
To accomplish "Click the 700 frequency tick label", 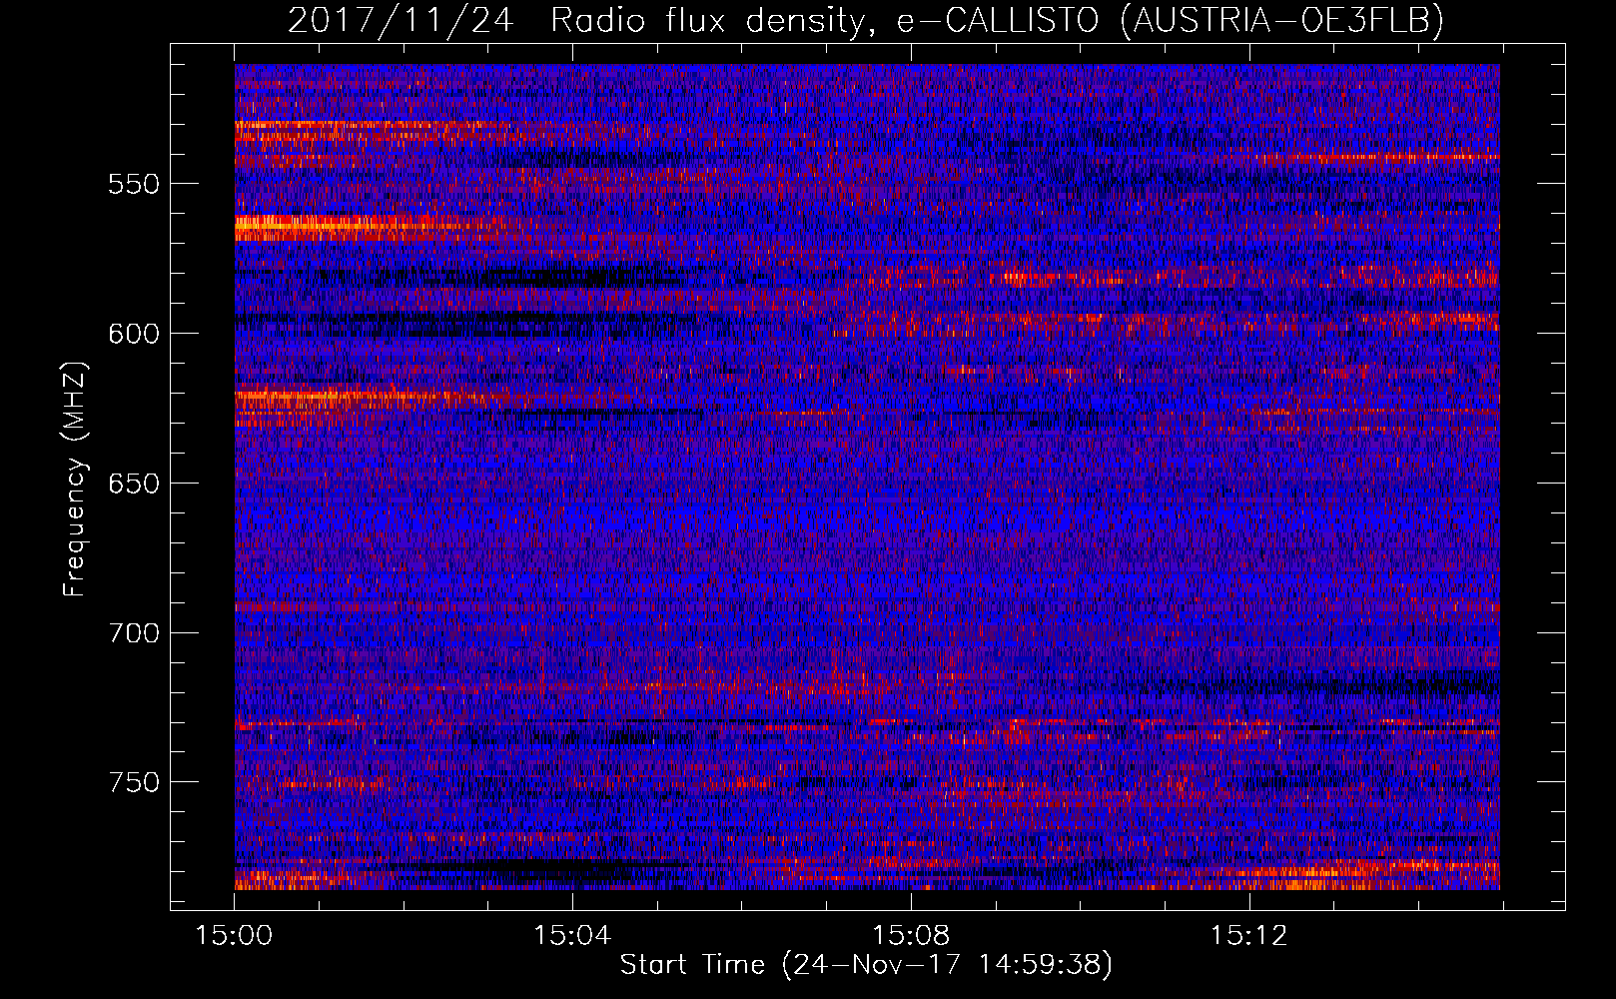I will coord(135,633).
